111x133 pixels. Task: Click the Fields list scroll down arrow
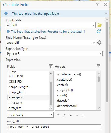(51, 108)
